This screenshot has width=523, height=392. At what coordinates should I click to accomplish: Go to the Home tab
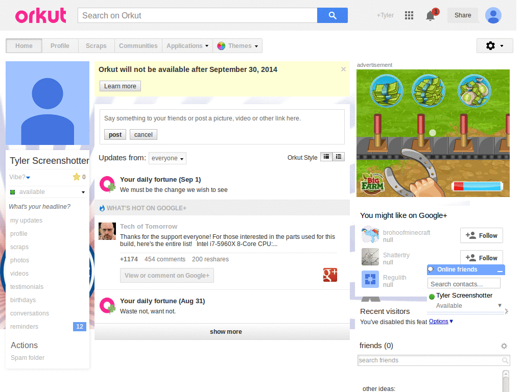point(23,45)
